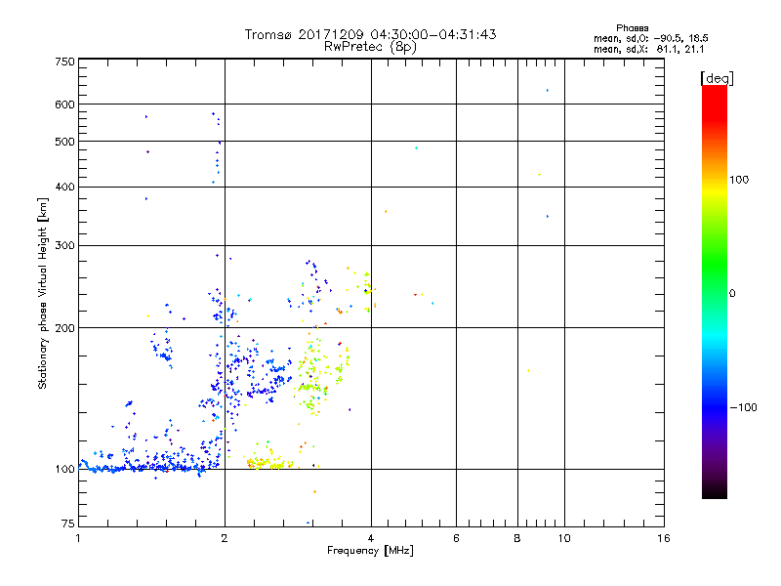Image resolution: width=781 pixels, height=586 pixels.
Task: Click the y-axis '100' tick label
Action: (64, 470)
